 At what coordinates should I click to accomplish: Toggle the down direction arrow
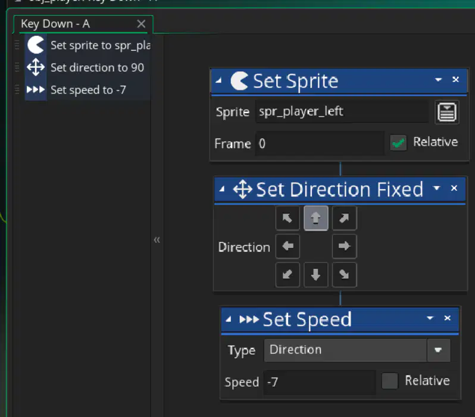click(315, 275)
